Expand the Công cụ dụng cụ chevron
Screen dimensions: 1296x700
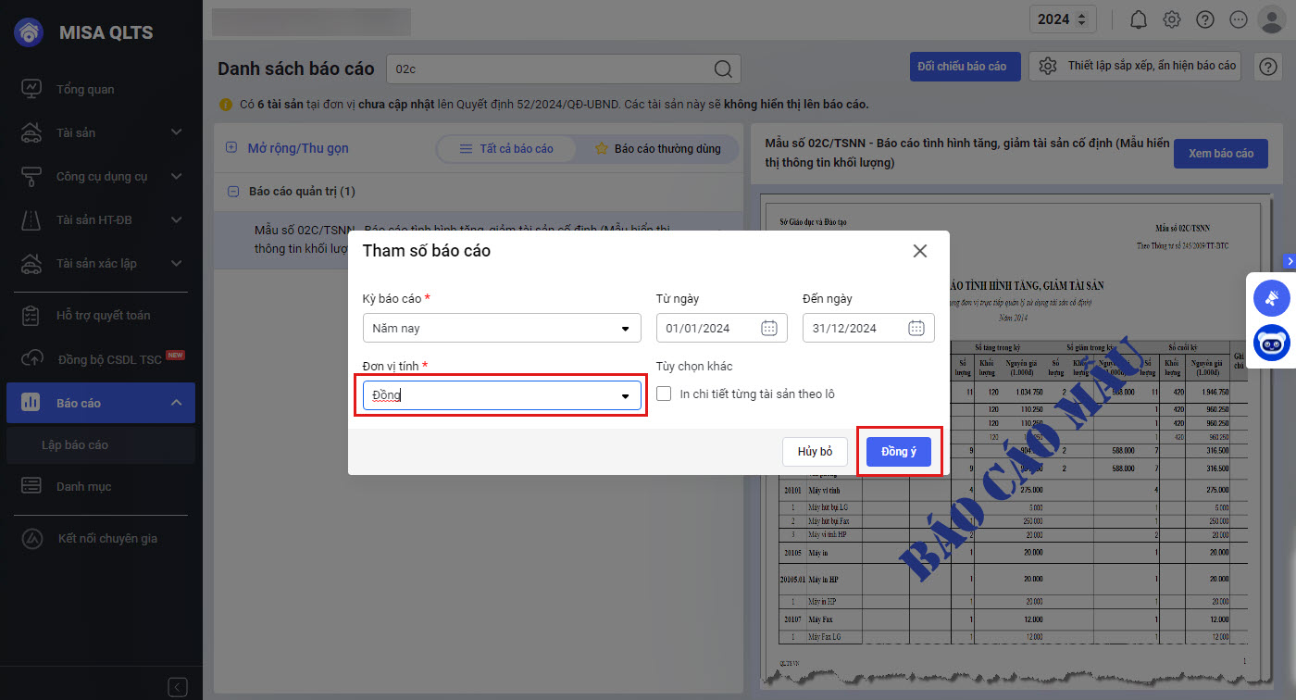[177, 176]
